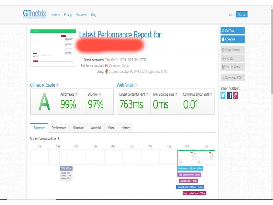
Task: Open help for Performance score
Action: pyautogui.click(x=76, y=94)
